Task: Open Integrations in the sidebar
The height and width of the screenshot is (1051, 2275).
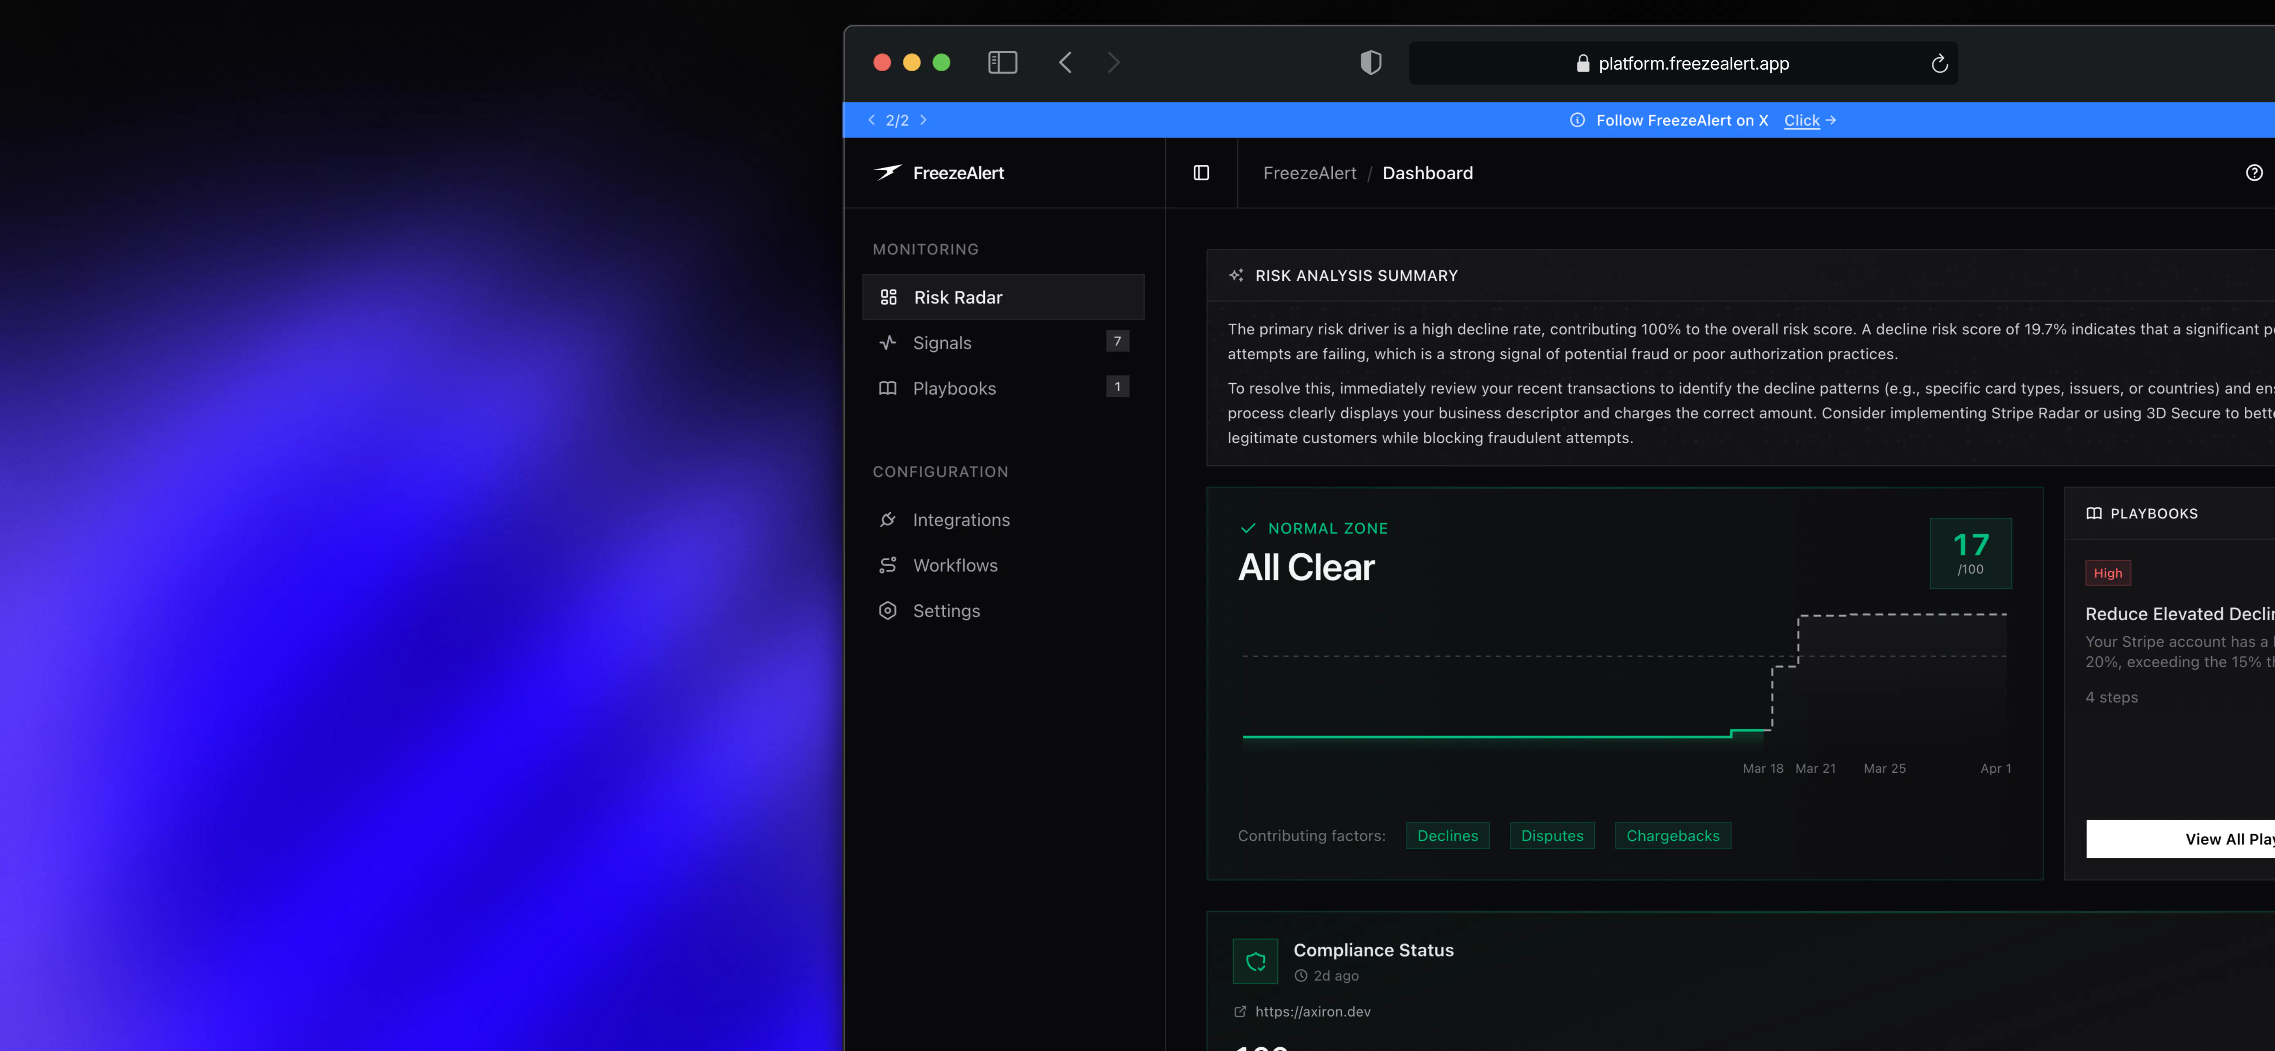Action: tap(1003, 520)
